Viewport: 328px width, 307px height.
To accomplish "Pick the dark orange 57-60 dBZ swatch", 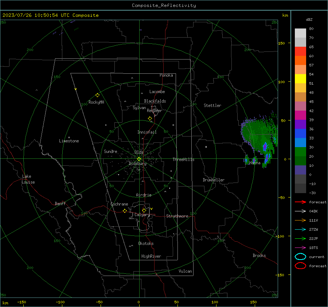I will point(300,61).
